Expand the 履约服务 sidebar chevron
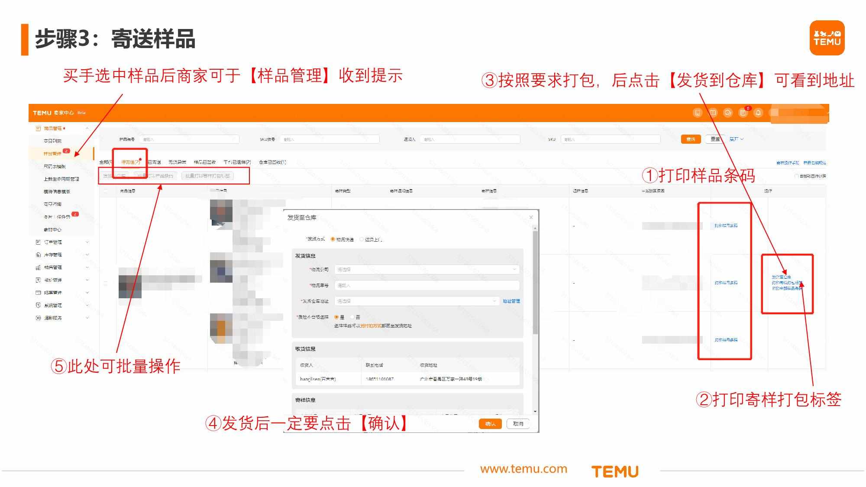 (87, 318)
